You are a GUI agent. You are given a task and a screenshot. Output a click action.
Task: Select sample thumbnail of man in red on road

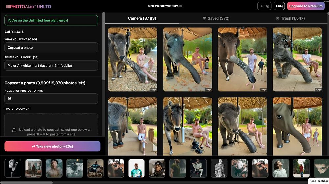[301, 168]
